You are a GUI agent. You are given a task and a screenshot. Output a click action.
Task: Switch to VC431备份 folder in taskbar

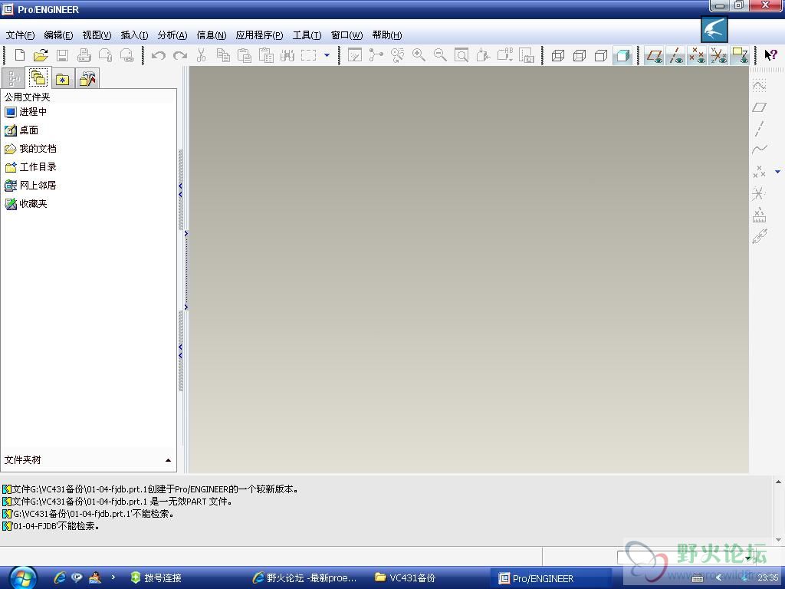(x=406, y=578)
